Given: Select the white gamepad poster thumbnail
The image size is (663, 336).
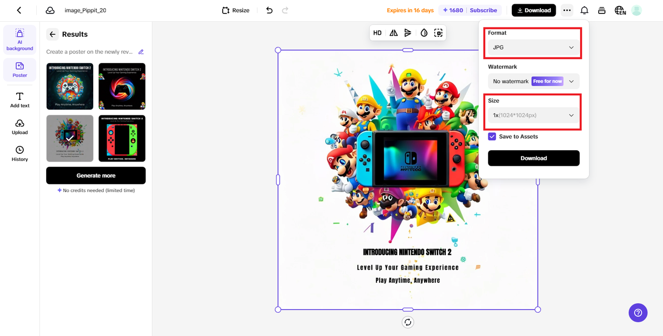Looking at the screenshot, I should coord(70,86).
